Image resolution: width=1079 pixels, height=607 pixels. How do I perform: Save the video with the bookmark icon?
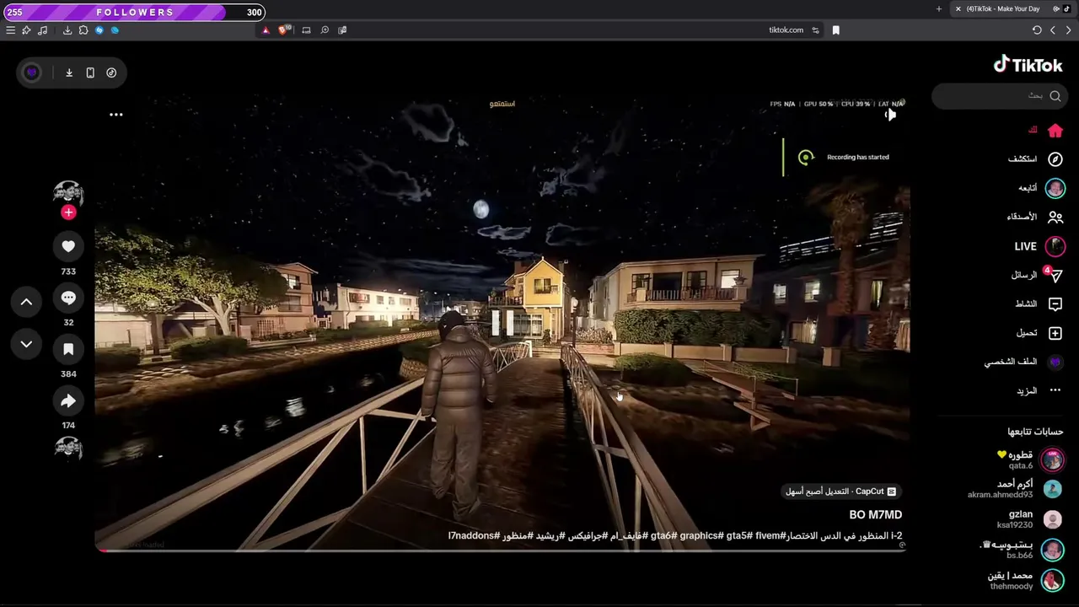[x=68, y=349]
